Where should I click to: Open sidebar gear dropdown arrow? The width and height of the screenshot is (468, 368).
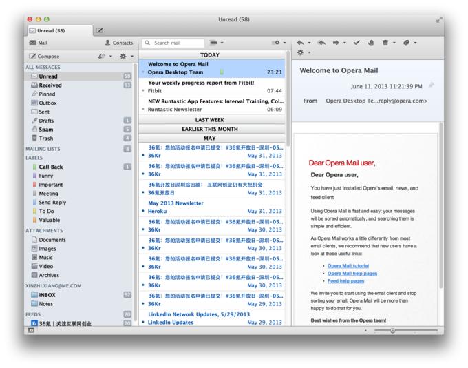click(x=131, y=57)
